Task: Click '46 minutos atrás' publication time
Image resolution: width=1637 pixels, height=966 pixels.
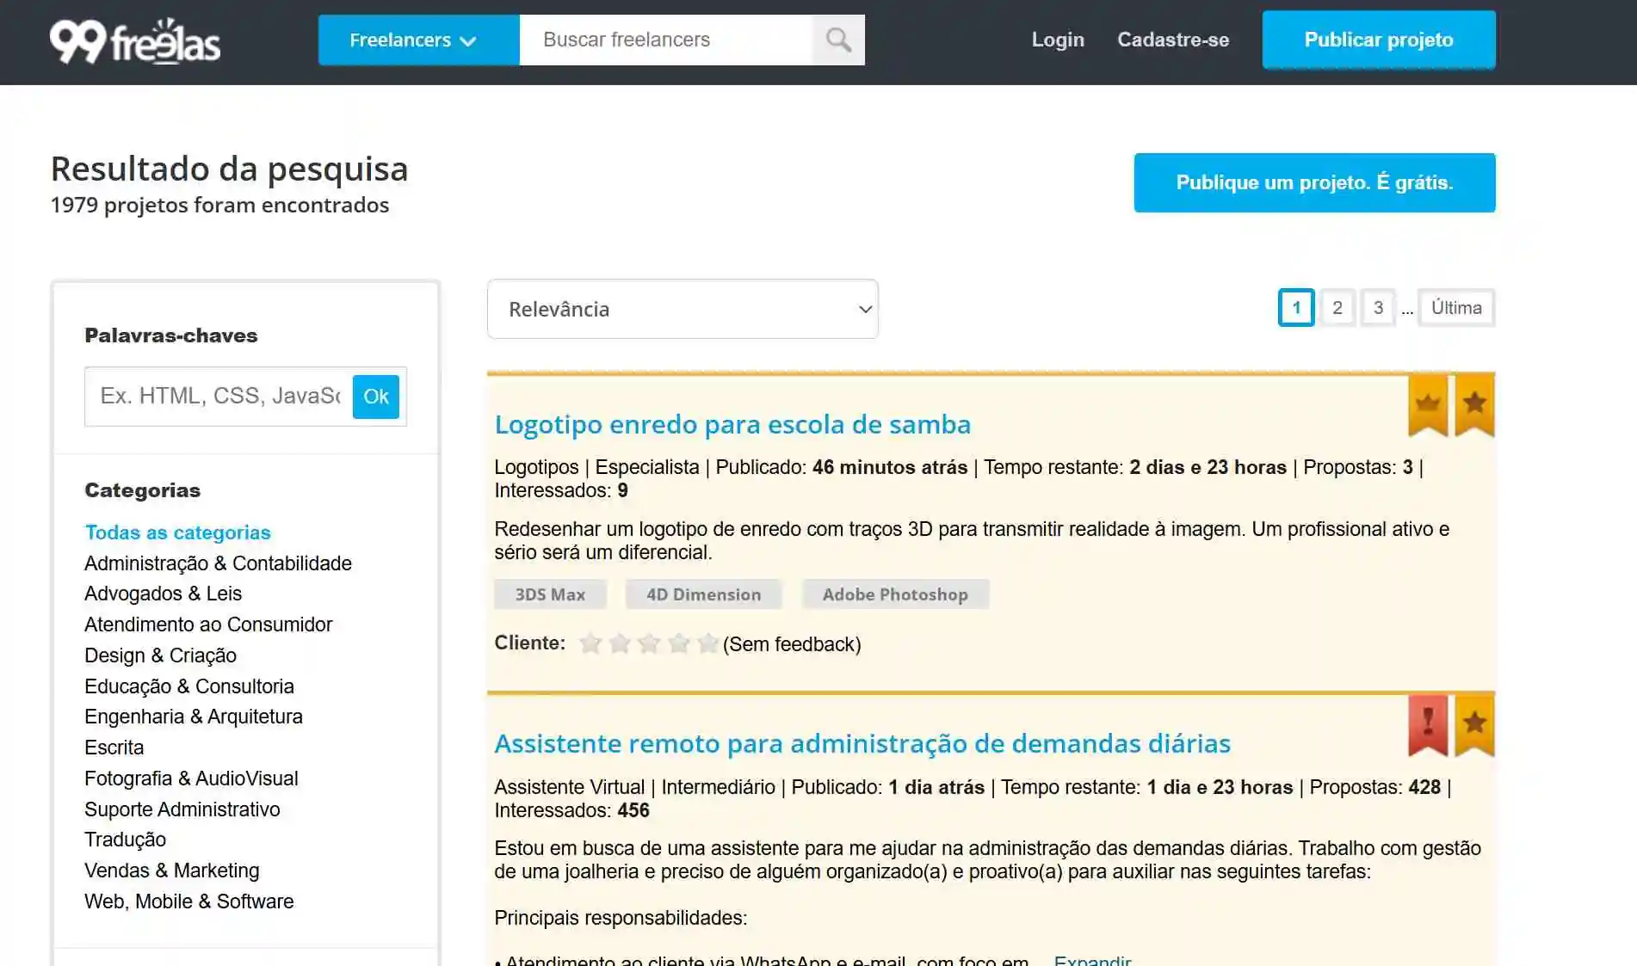Action: 890,467
